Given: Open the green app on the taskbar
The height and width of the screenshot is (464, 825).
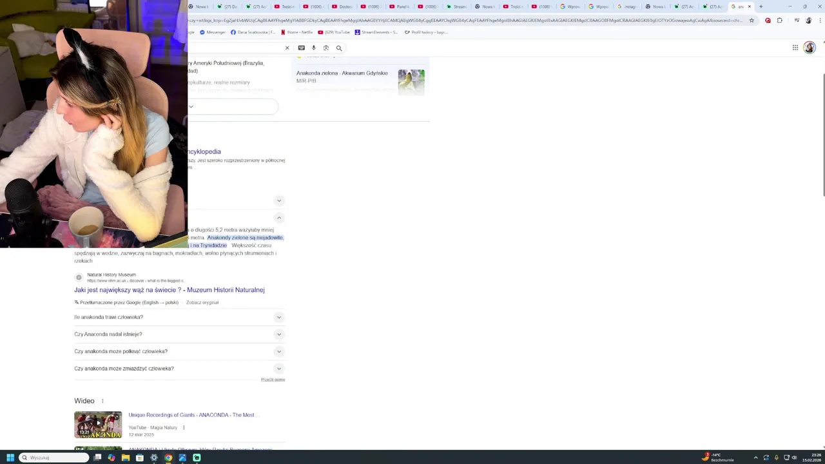Looking at the screenshot, I should 197,458.
